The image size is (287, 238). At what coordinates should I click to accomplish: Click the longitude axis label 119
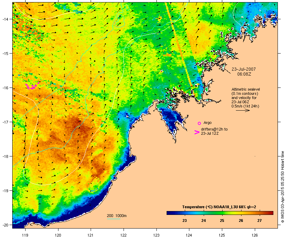[25, 235]
